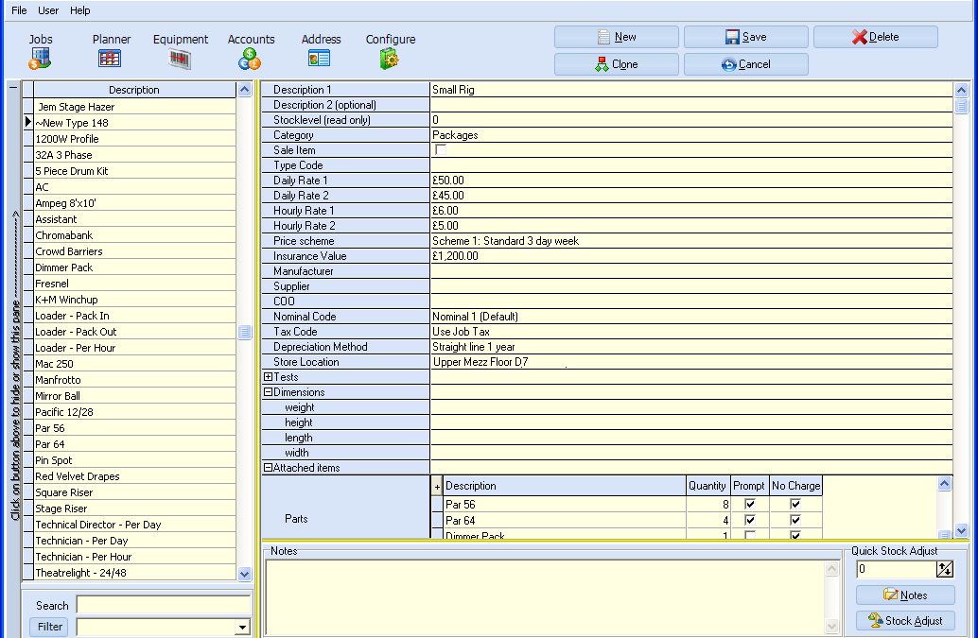Image resolution: width=978 pixels, height=638 pixels.
Task: Click the plus icon in Parts grid header
Action: 437,486
